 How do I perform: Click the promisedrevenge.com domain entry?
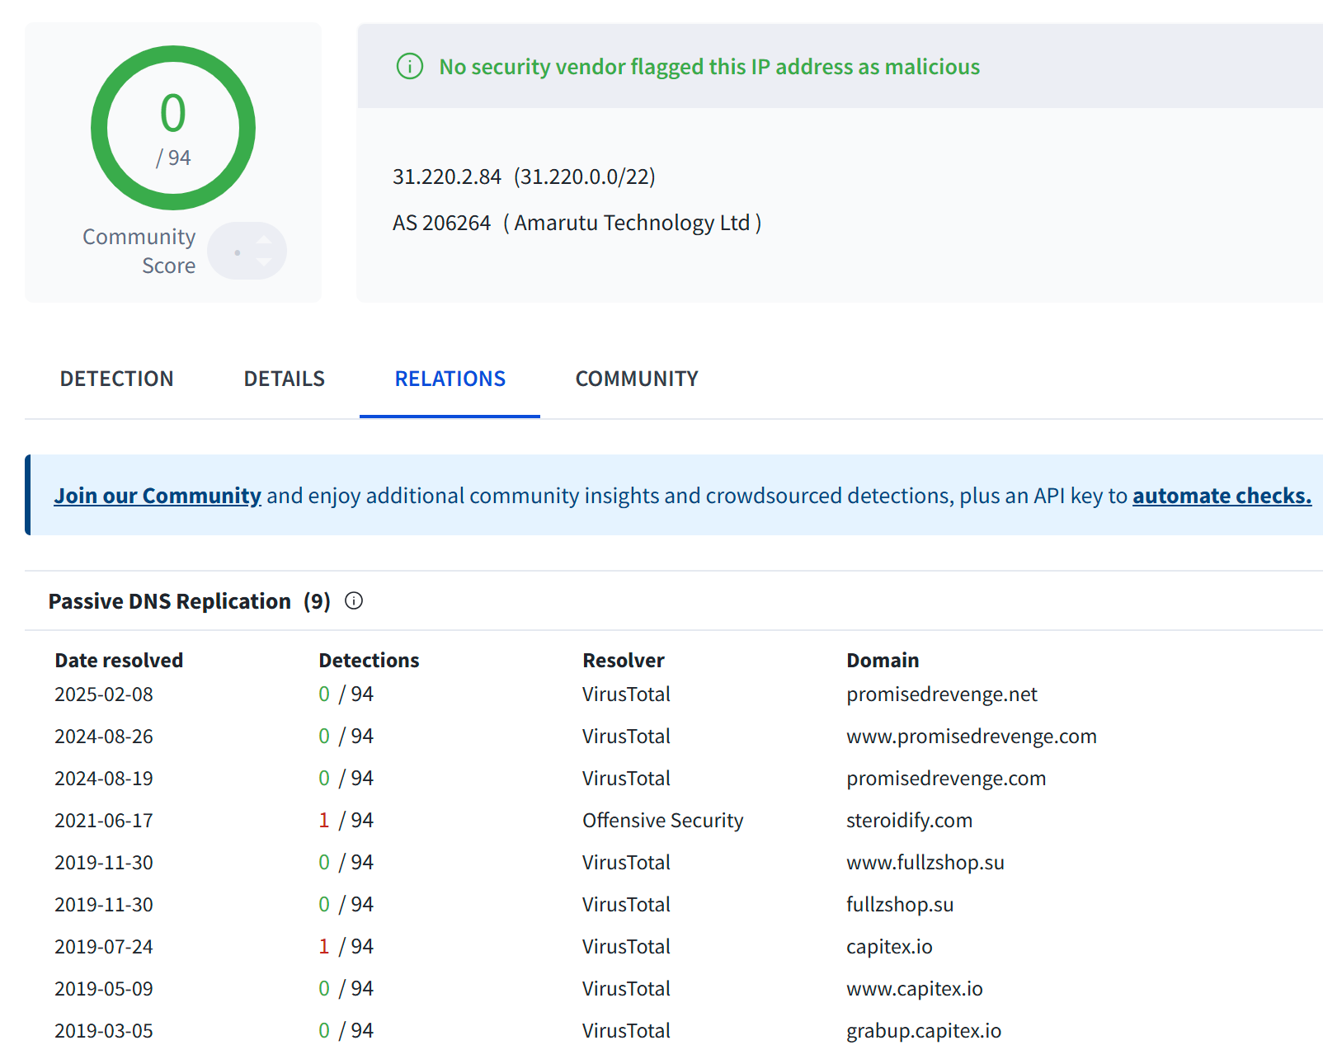point(946,778)
